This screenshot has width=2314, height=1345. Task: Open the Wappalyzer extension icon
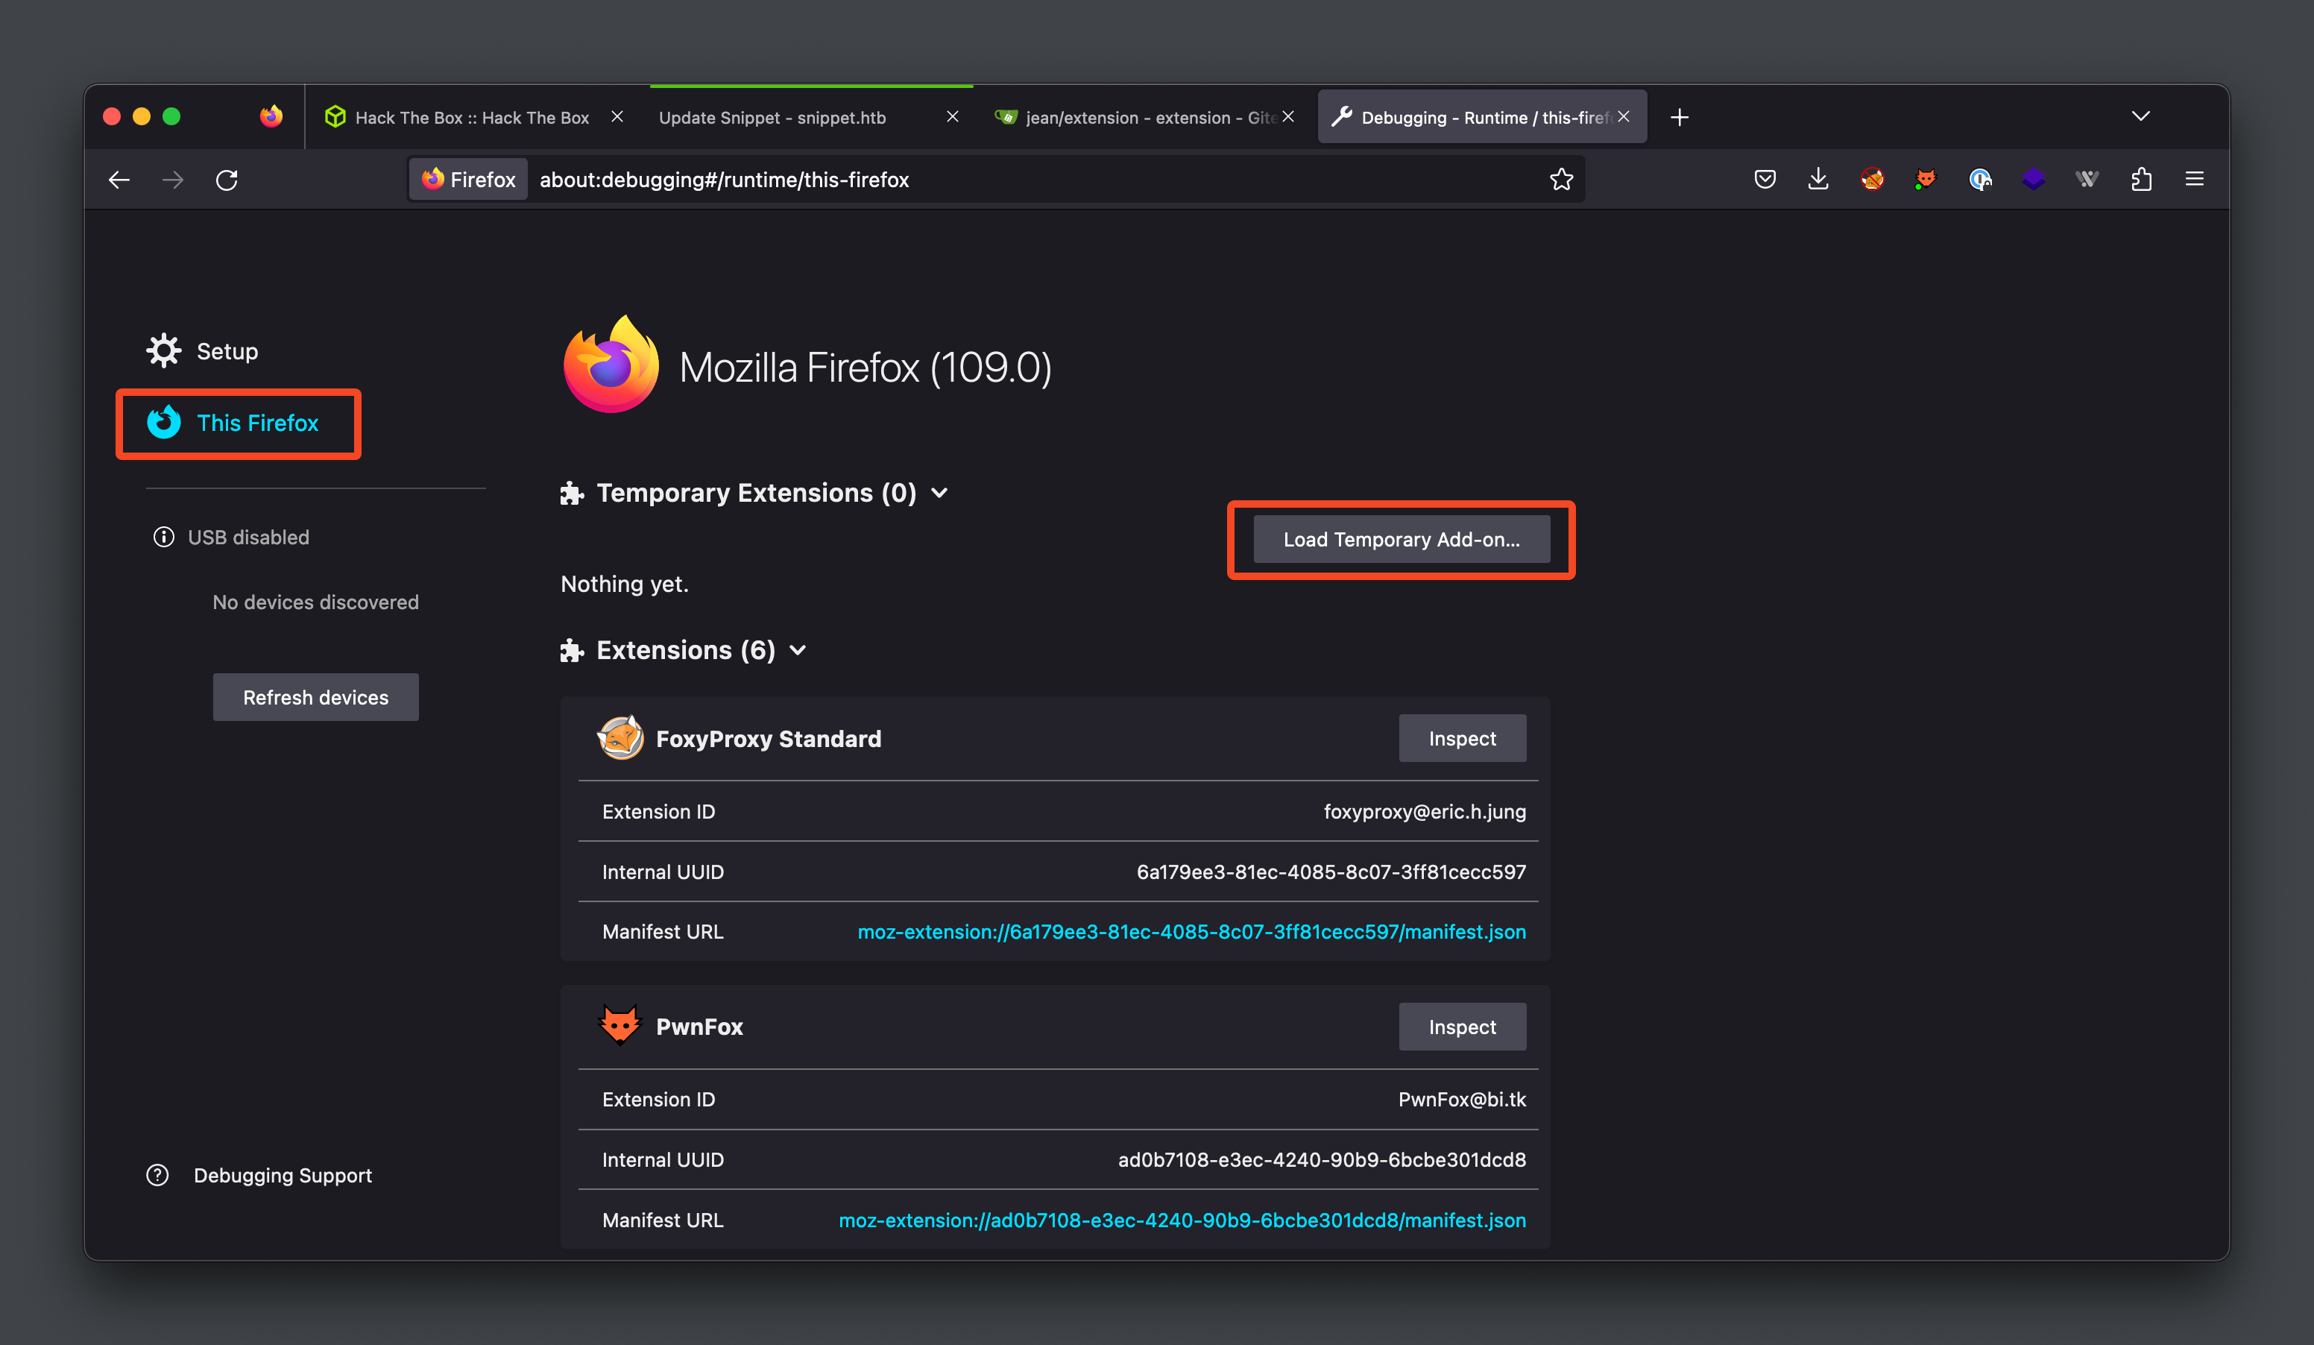coord(2087,179)
